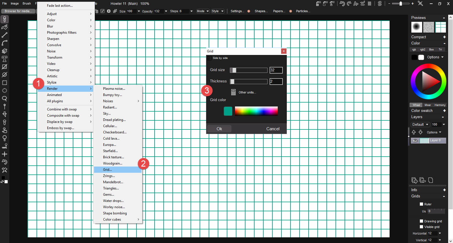Click the Grid size value field
This screenshot has height=243, width=453.
(276, 70)
